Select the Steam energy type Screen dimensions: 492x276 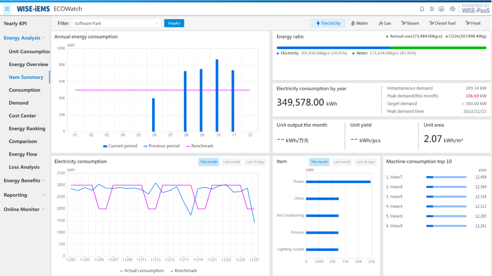(410, 23)
